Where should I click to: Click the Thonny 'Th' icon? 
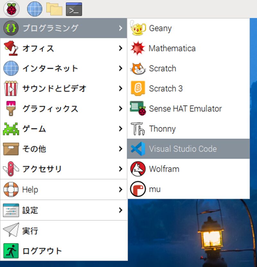138,129
